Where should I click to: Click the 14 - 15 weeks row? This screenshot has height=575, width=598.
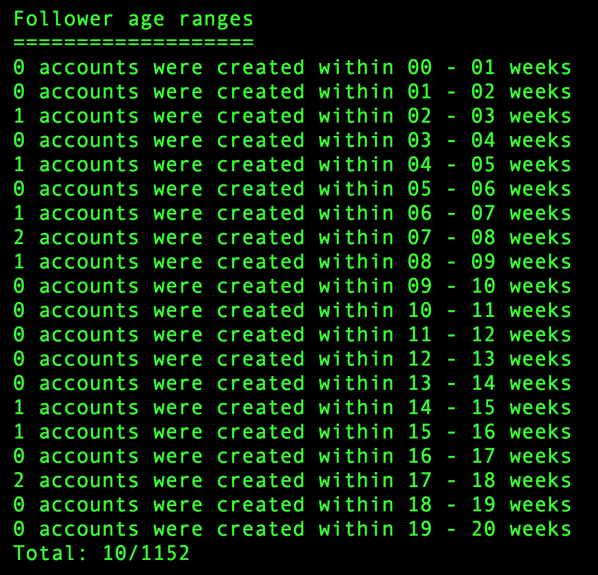click(x=293, y=407)
